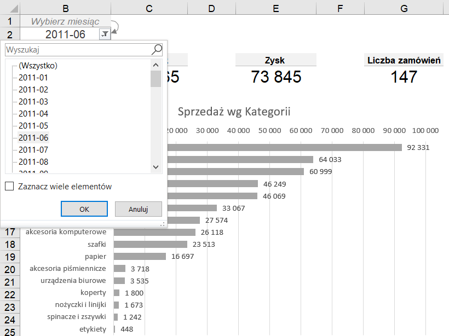Pick 2011-07 in the filter list
This screenshot has width=449, height=336.
point(33,150)
